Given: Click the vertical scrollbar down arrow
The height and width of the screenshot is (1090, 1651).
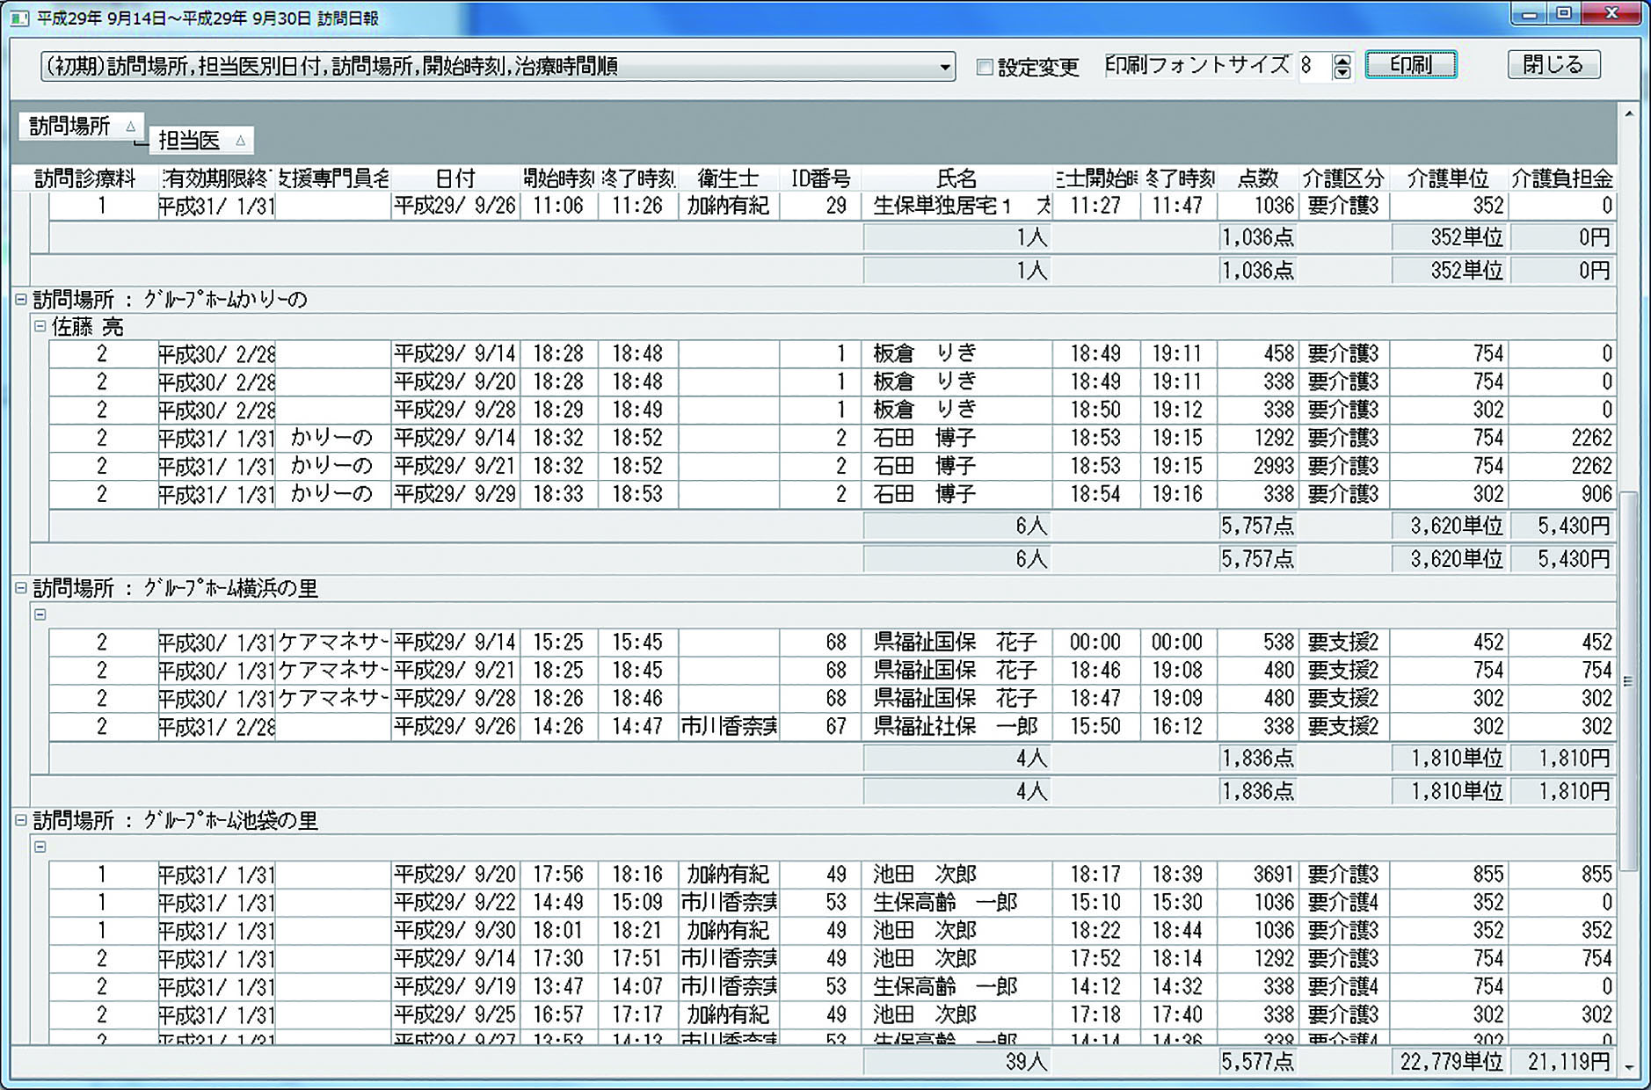Looking at the screenshot, I should tap(1629, 1067).
